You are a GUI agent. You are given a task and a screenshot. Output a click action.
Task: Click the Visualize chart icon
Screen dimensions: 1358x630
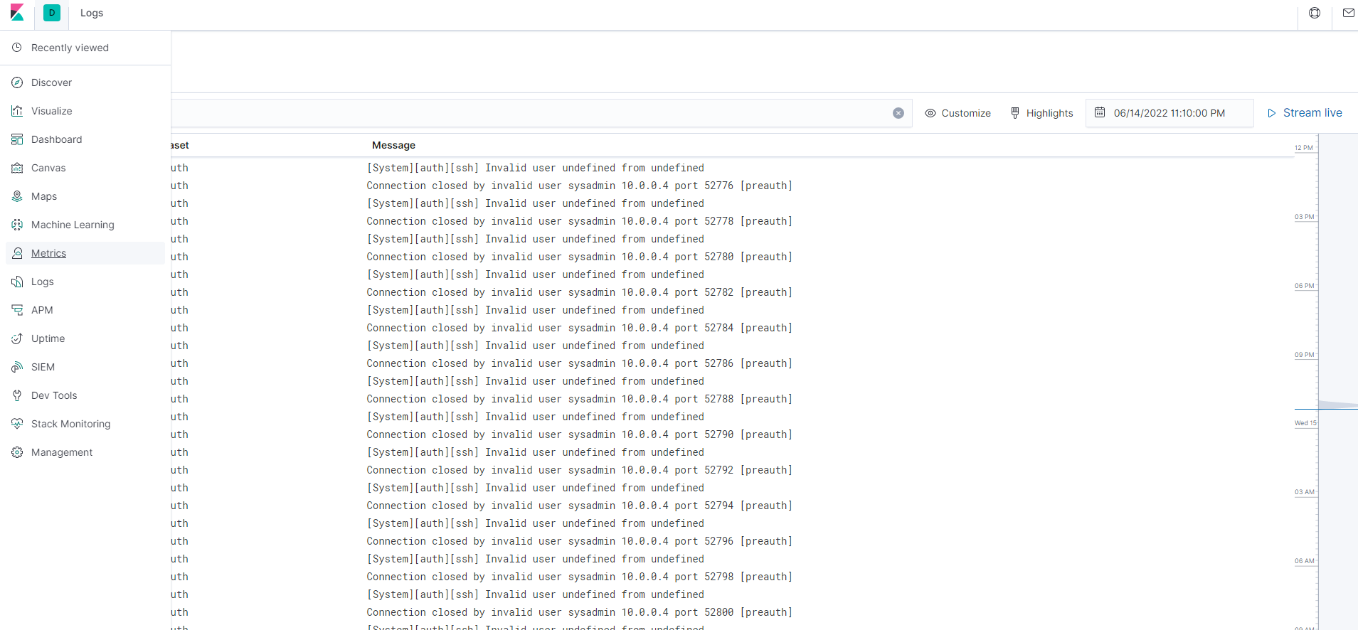17,111
